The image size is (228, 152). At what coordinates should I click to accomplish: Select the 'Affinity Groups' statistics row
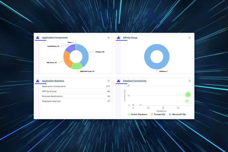coord(76,91)
